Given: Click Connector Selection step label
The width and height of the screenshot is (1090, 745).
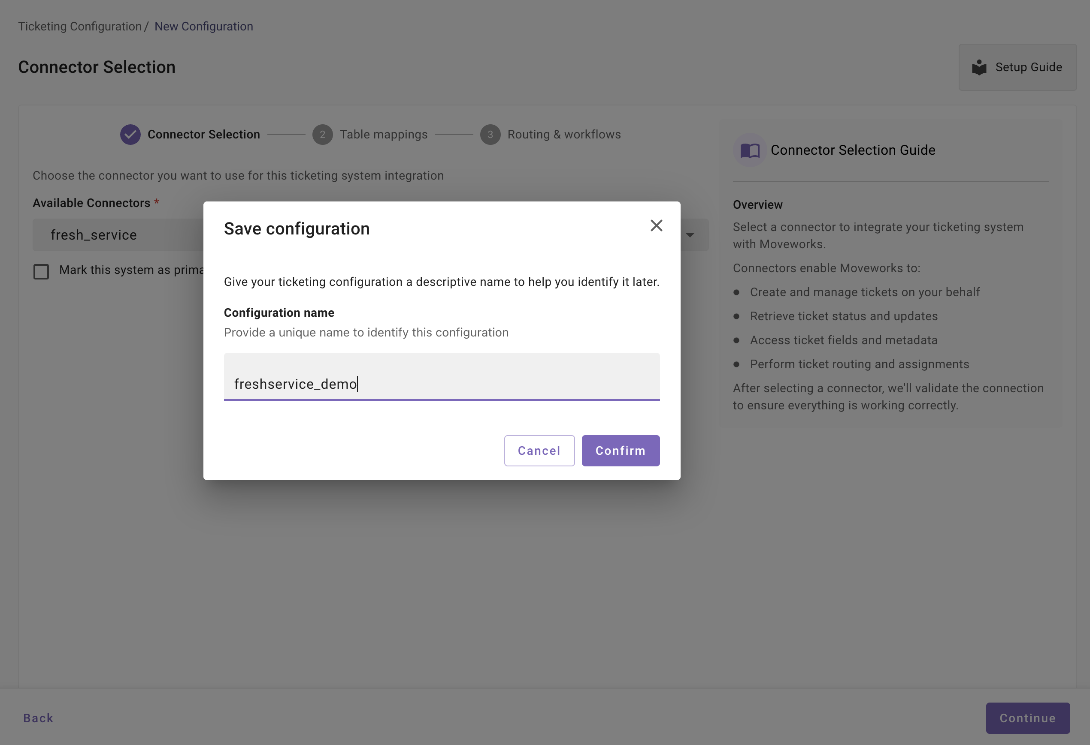Looking at the screenshot, I should click(203, 135).
